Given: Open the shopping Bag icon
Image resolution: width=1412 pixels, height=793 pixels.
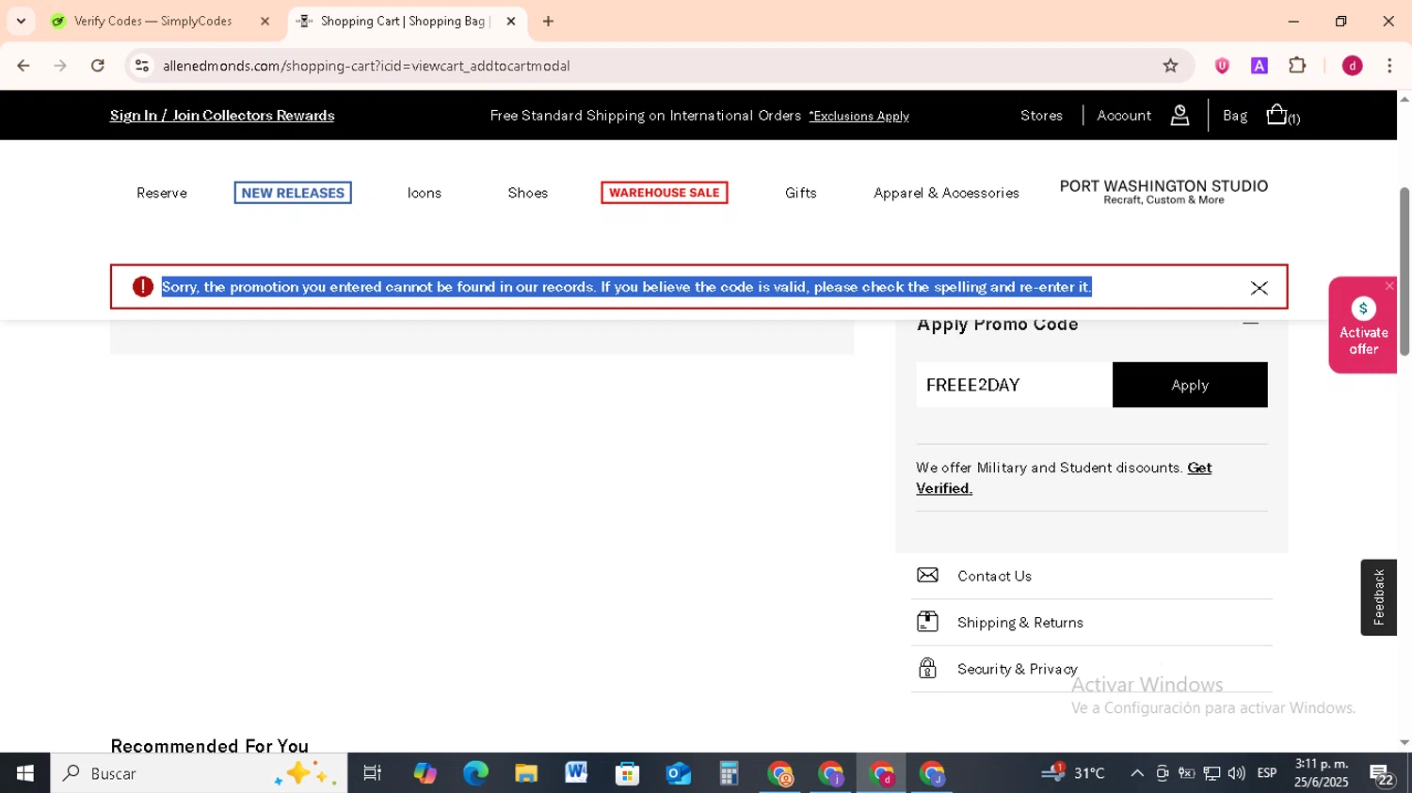Looking at the screenshot, I should tap(1276, 115).
